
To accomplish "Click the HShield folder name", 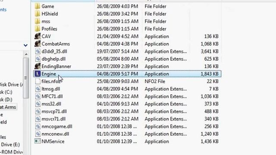I will tap(50, 14).
